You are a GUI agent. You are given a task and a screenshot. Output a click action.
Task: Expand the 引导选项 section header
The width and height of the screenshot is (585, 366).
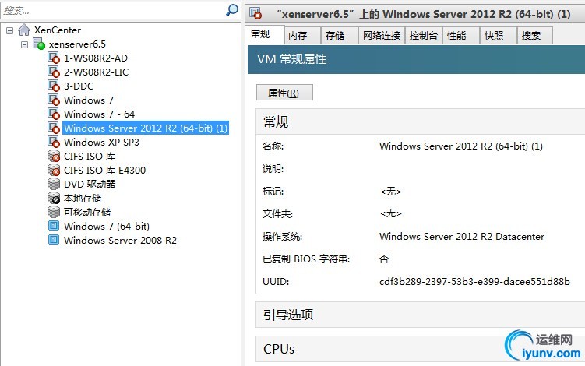click(x=420, y=315)
